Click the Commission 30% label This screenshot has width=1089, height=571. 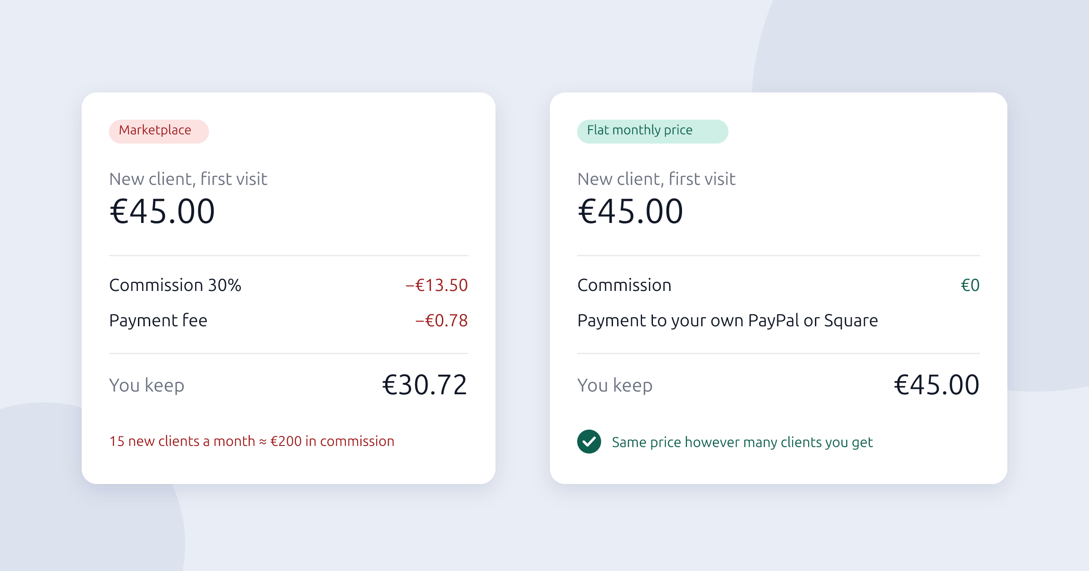coord(175,285)
